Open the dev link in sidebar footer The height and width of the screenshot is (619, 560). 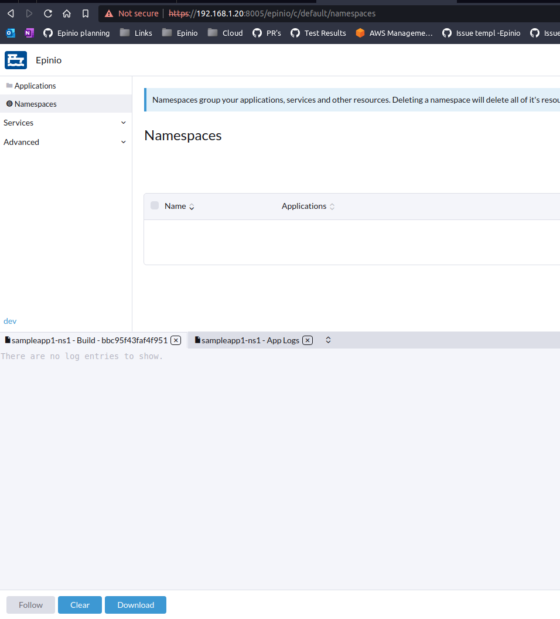tap(10, 321)
